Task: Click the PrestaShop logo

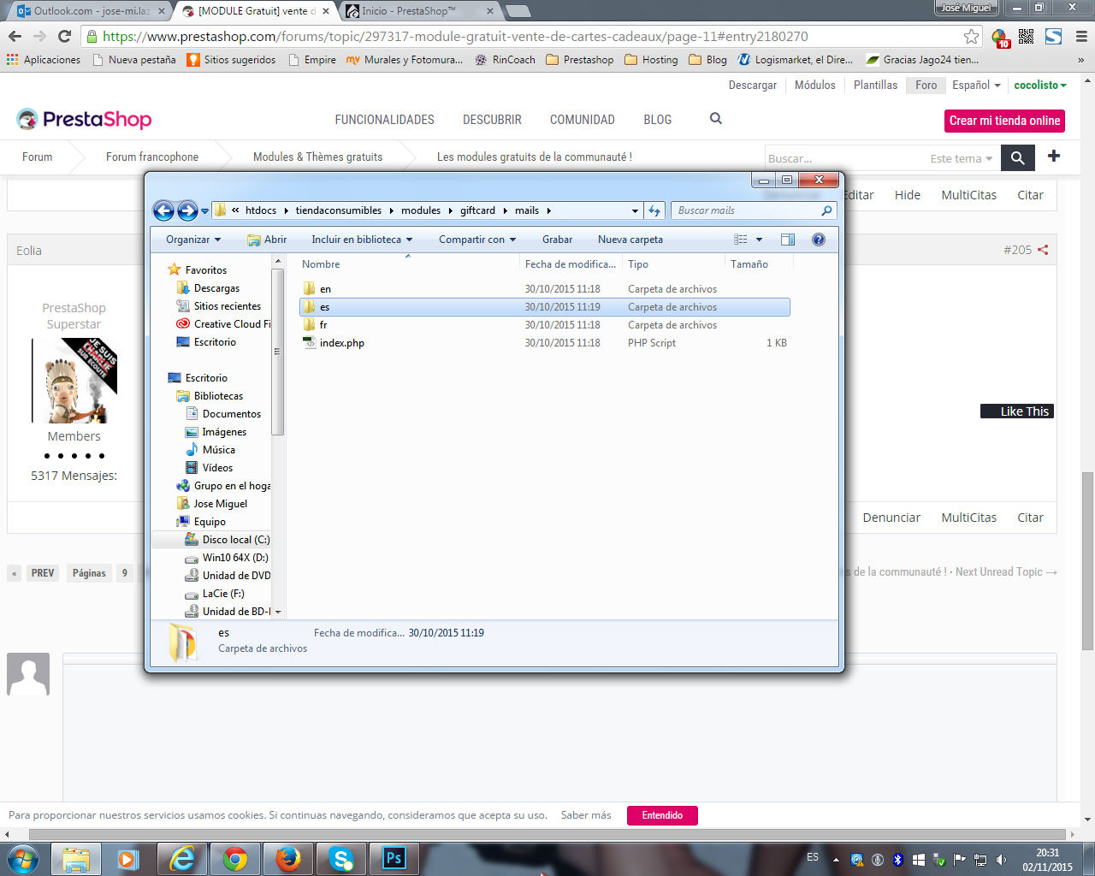Action: coord(85,119)
